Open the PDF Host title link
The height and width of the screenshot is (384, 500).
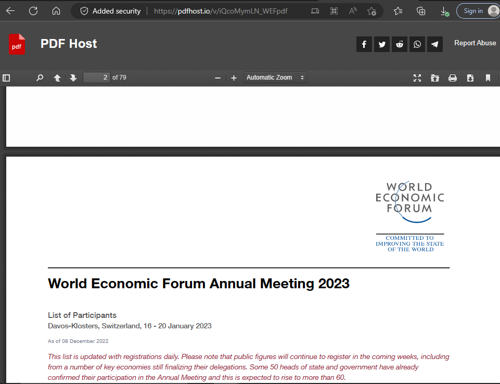click(69, 44)
